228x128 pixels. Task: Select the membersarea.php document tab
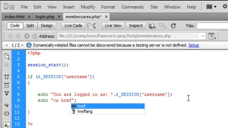84,17
